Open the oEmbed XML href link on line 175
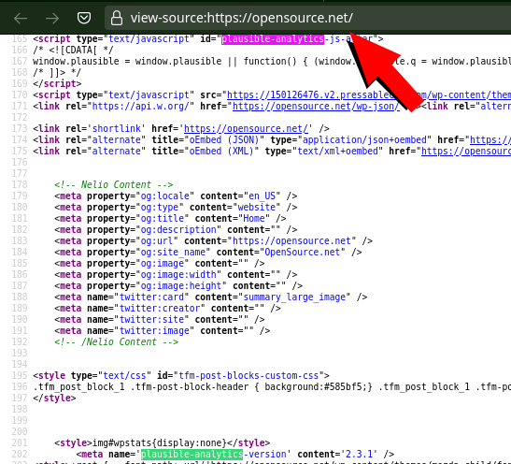511x464 pixels. pyautogui.click(x=466, y=151)
